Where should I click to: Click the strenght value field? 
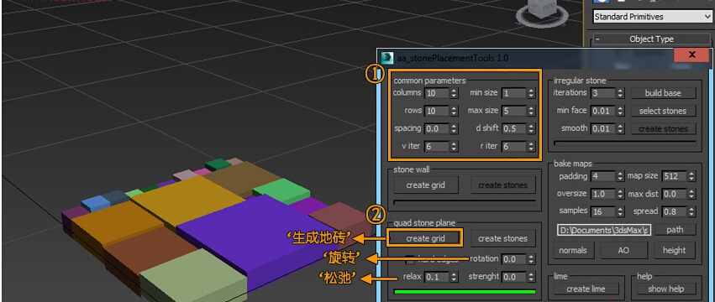pyautogui.click(x=513, y=277)
